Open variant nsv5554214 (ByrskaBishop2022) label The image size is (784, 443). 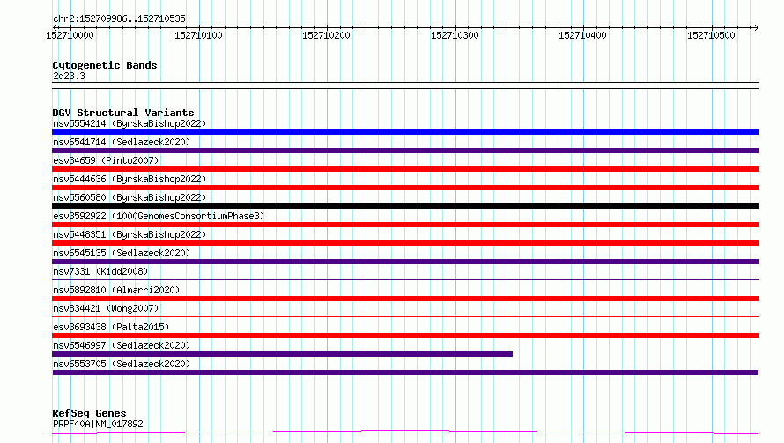click(129, 123)
